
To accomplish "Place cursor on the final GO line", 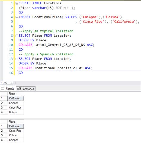I will tap(21, 73).
